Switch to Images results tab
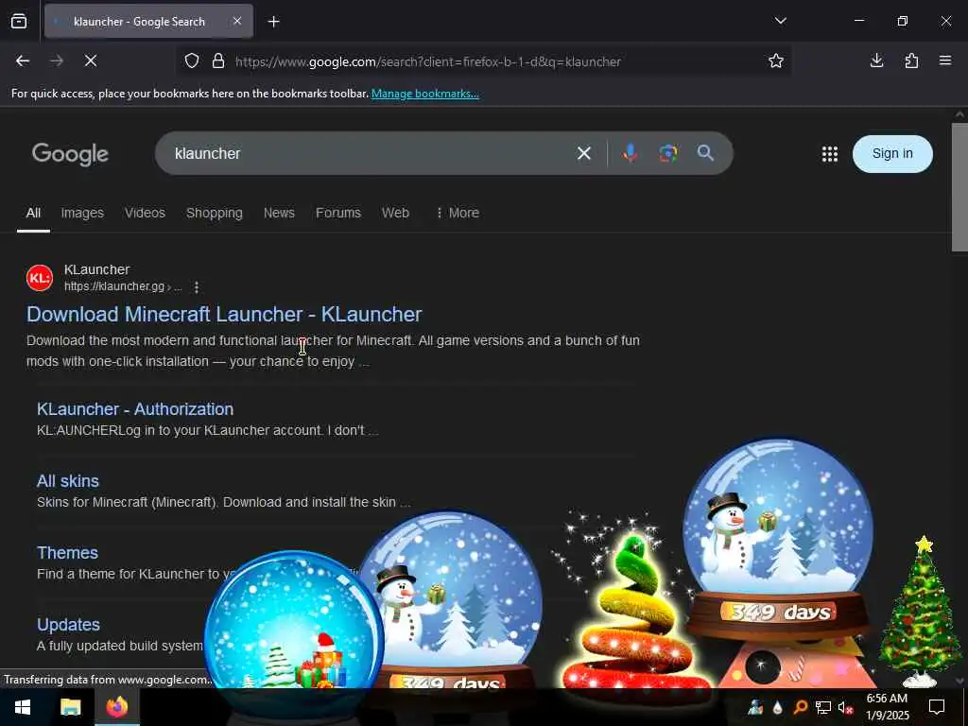Screen dimensions: 968x726 (x=82, y=213)
